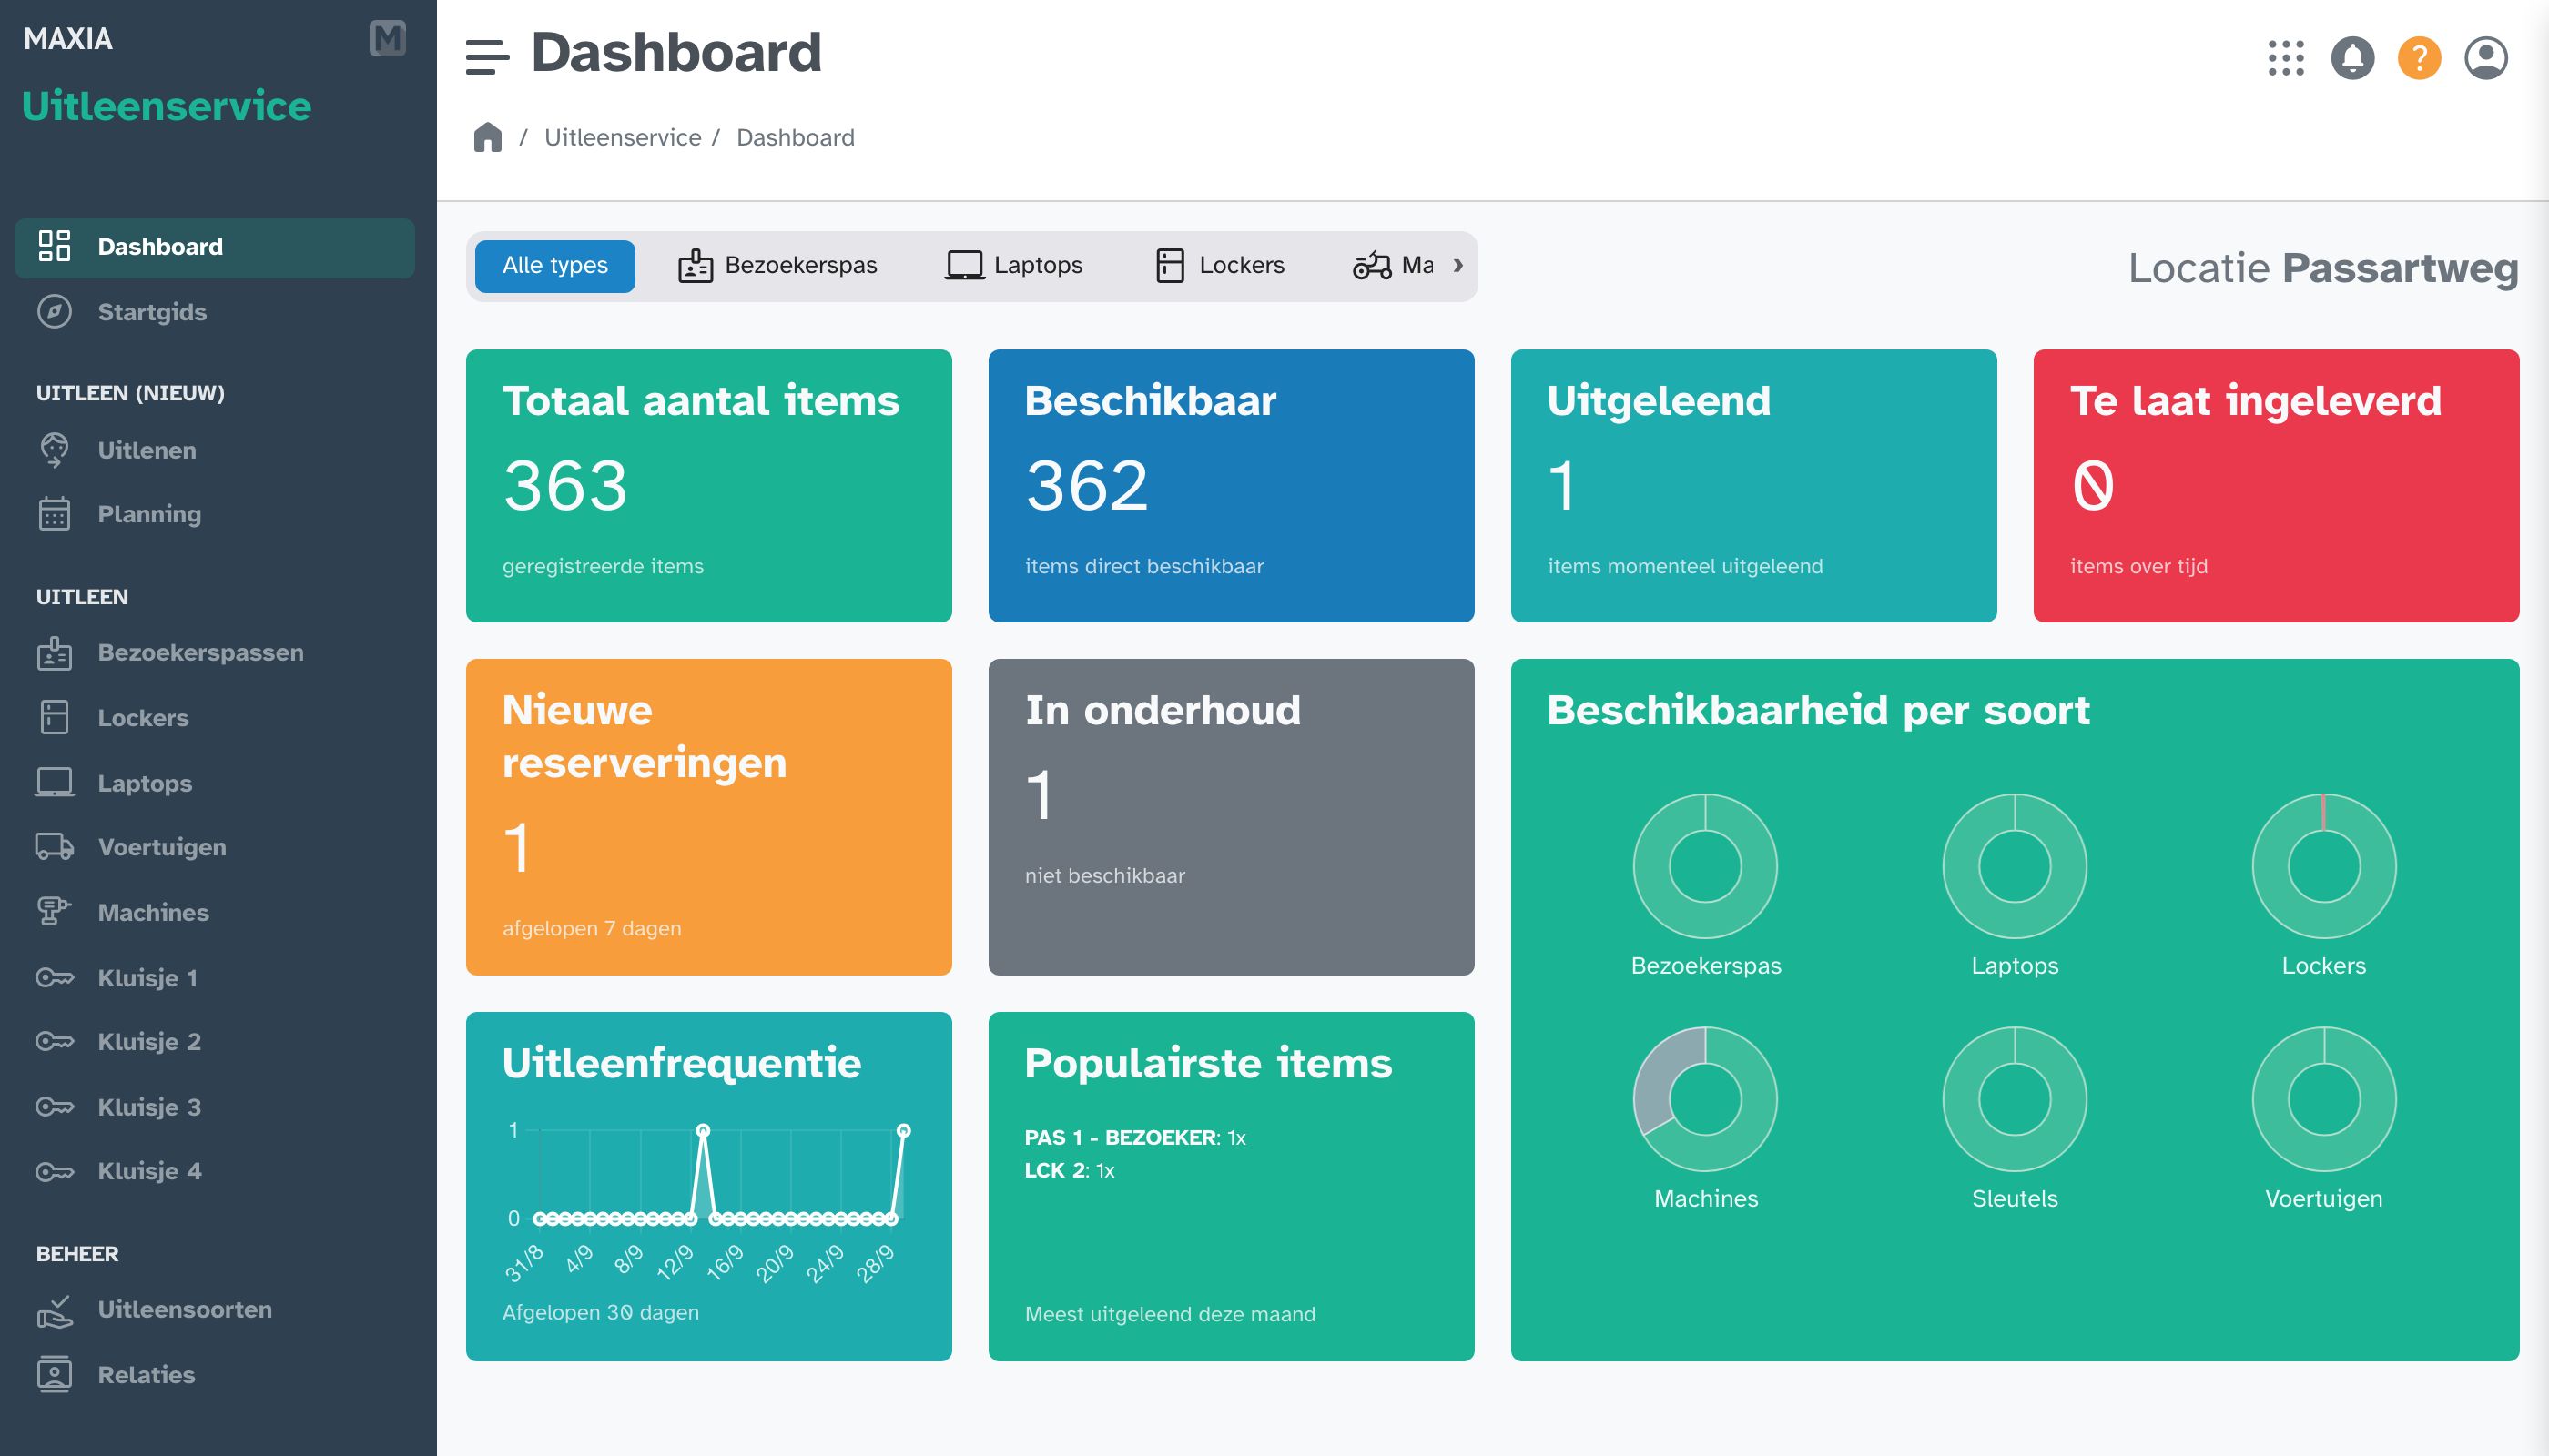This screenshot has width=2549, height=1456.
Task: Click the last data point in Uitleenfrequentie chart
Action: point(903,1130)
